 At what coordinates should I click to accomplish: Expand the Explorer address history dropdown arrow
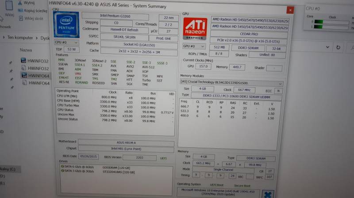coord(327,47)
